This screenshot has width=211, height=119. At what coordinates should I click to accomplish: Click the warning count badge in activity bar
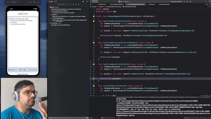coord(188,2)
